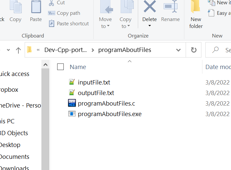
Task: Refresh the current folder view
Action: tap(194, 50)
